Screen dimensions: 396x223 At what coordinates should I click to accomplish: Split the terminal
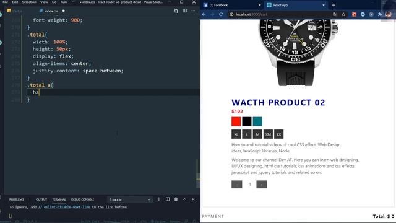coord(168,199)
